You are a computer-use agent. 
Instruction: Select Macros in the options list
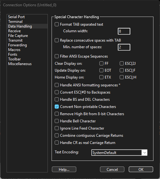27,50
